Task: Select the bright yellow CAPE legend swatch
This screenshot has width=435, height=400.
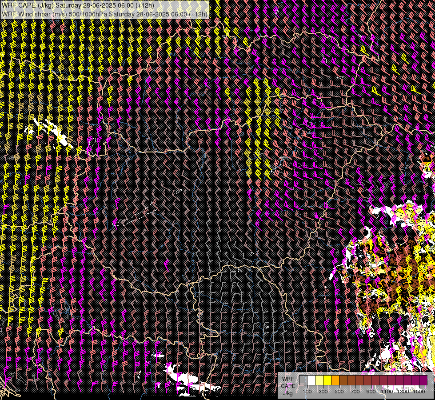Action: (x=327, y=380)
